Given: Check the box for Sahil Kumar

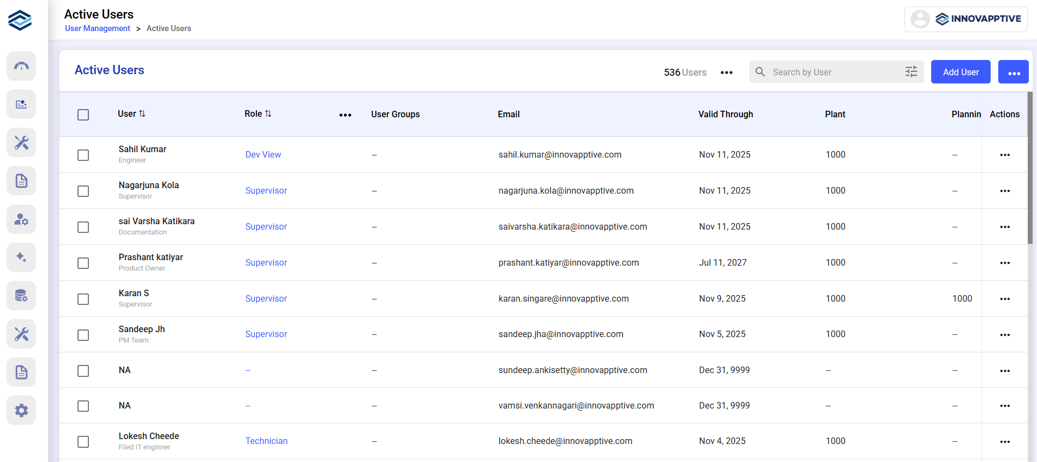Looking at the screenshot, I should coord(83,155).
